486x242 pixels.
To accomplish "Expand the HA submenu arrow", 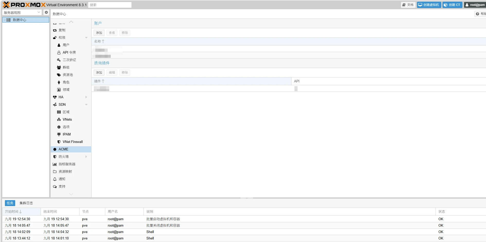I will (86, 97).
